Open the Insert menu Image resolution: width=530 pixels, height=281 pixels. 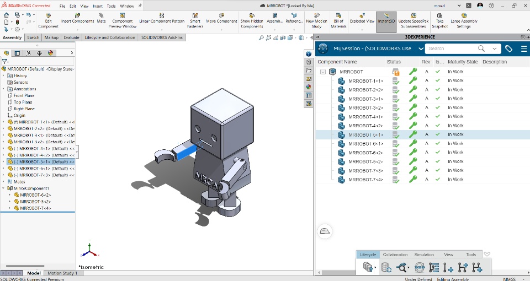point(98,6)
